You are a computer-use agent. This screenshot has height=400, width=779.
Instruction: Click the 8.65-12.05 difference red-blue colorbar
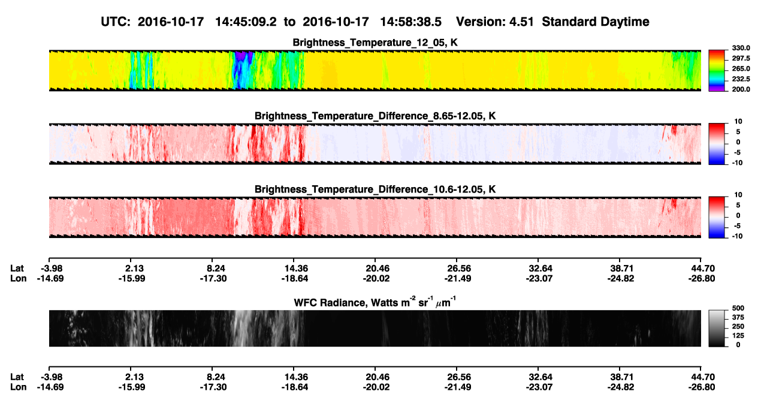tap(717, 143)
